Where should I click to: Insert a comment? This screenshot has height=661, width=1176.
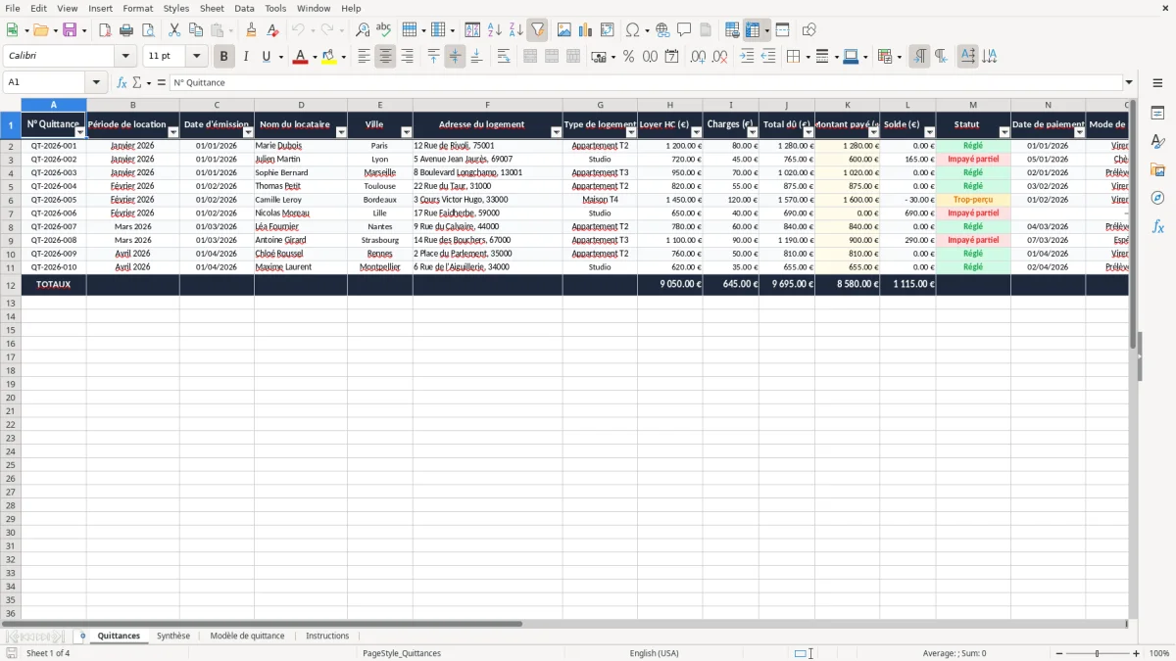(684, 30)
